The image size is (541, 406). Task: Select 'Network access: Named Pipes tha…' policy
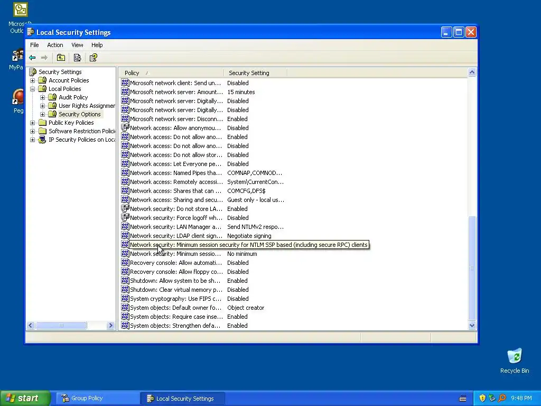point(176,173)
